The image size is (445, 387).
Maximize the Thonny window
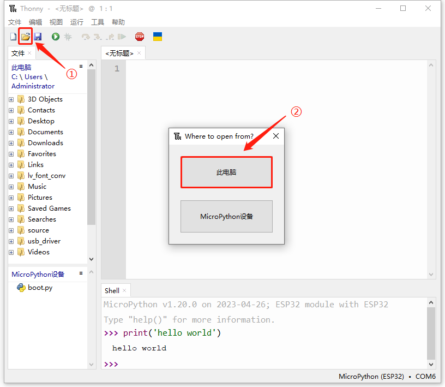tap(403, 9)
